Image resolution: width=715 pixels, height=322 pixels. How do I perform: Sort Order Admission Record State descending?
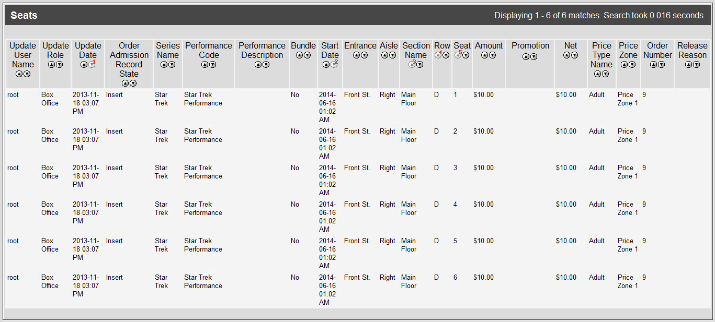[133, 84]
